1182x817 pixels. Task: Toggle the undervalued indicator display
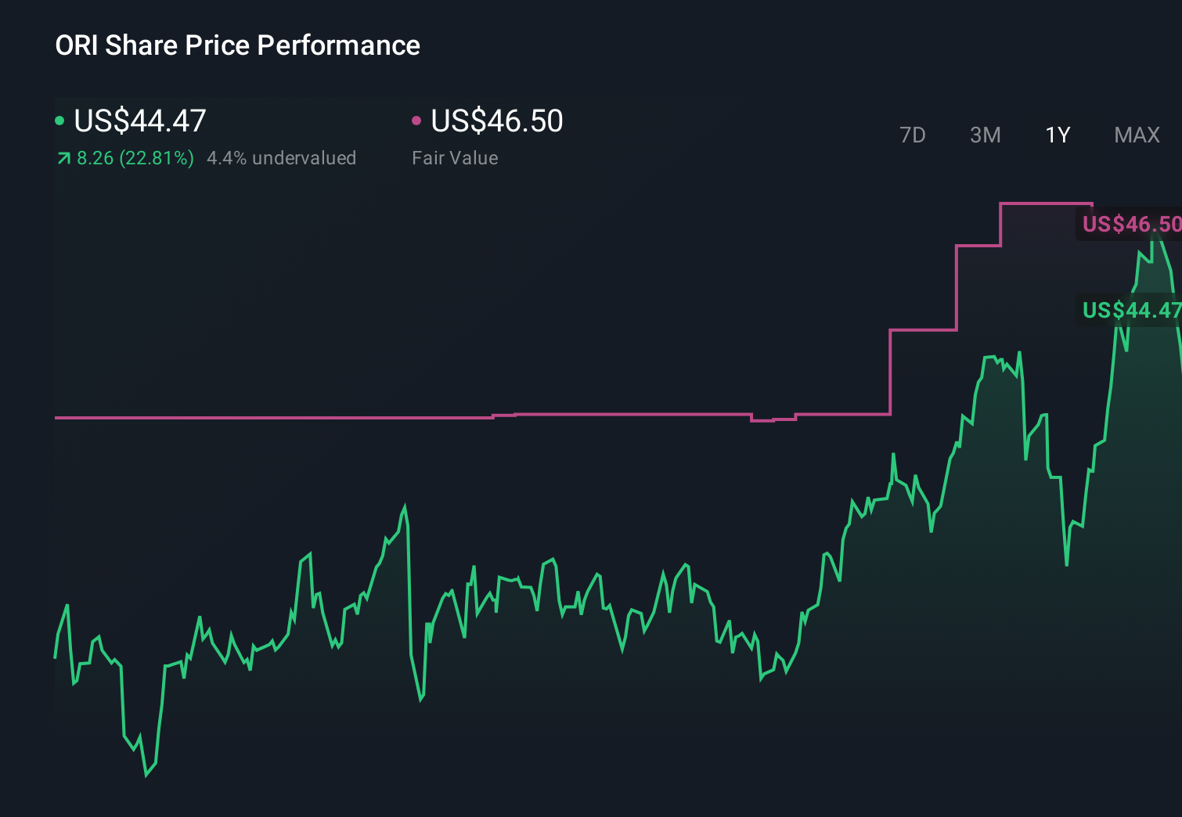coord(282,158)
